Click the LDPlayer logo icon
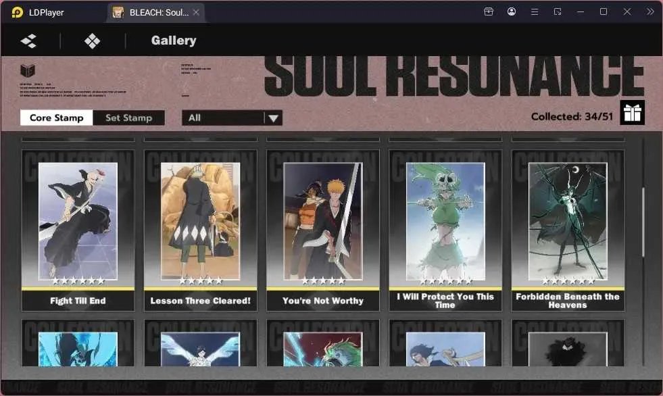663x396 pixels. tap(18, 12)
